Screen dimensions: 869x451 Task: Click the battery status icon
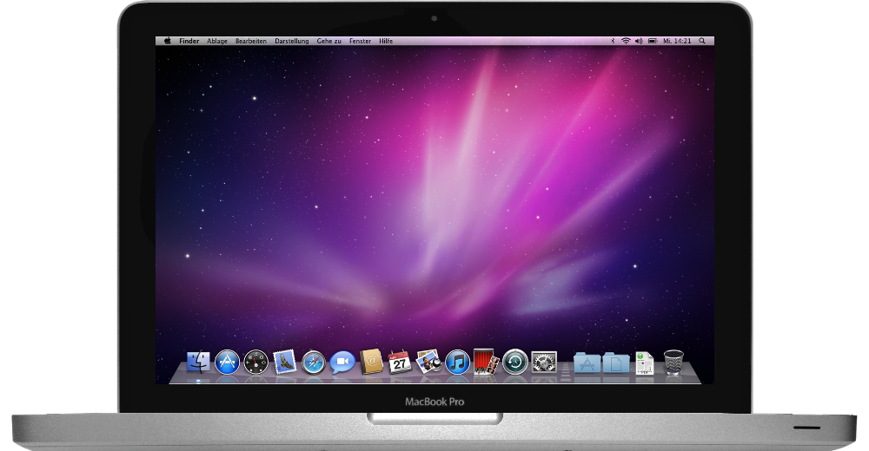coord(653,41)
